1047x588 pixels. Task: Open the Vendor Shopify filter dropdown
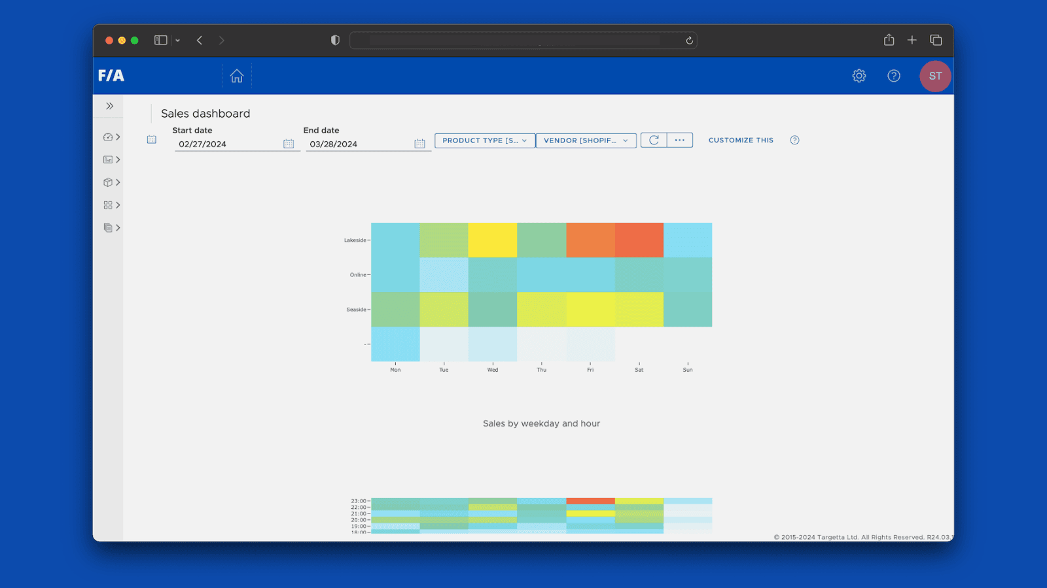(x=586, y=140)
